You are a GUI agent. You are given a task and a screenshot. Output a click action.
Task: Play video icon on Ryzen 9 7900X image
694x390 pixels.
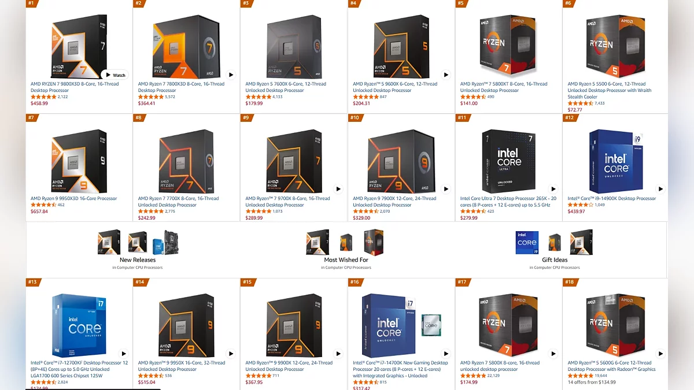(446, 189)
